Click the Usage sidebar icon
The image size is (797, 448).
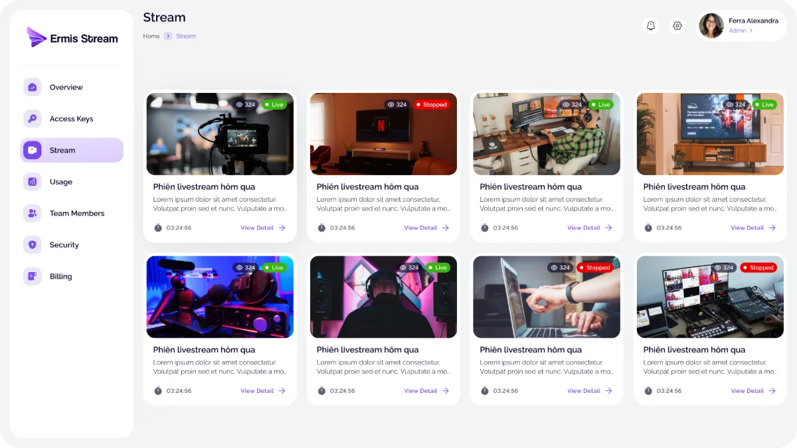32,181
